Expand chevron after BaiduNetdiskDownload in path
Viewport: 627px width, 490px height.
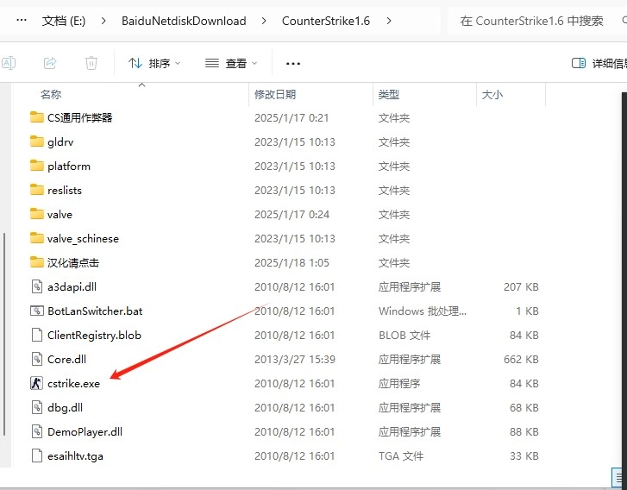click(264, 21)
